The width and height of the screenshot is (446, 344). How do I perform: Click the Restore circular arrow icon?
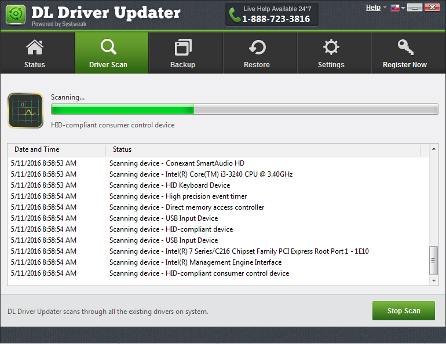257,47
